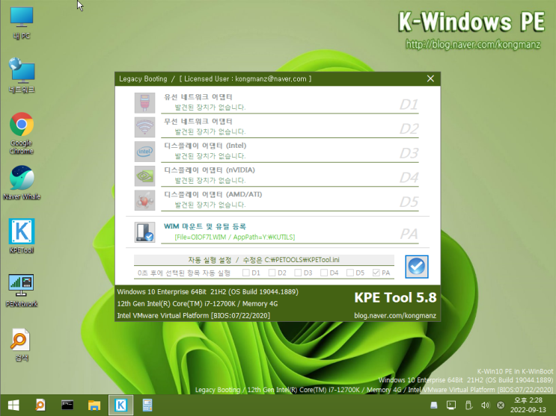Enable the D1 auto-run checkbox
The image size is (556, 416).
245,273
